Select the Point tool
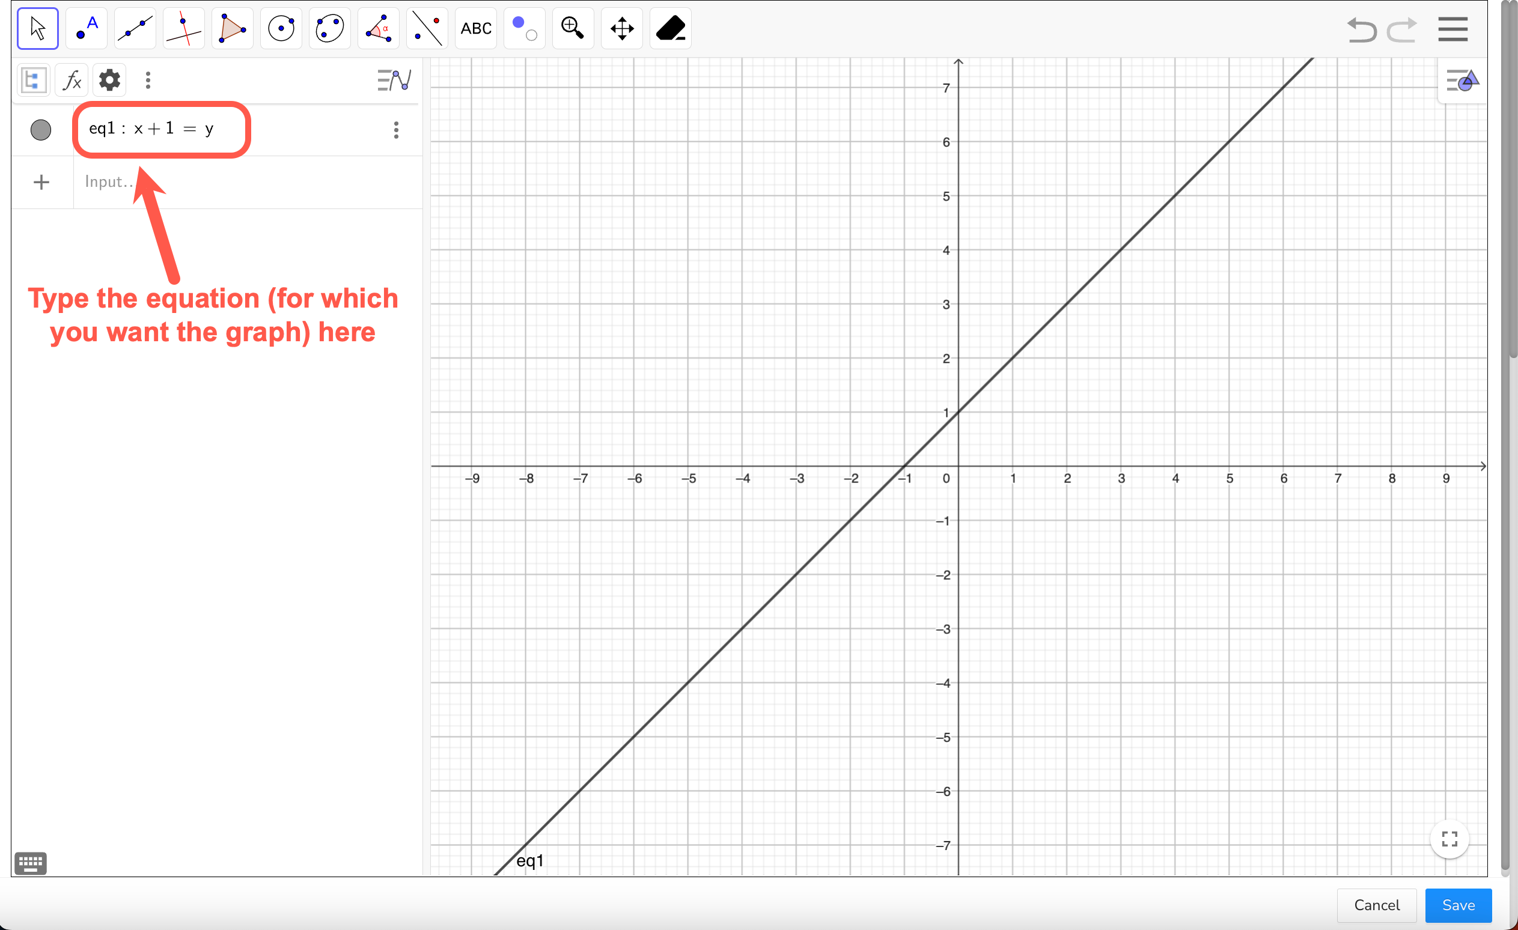The height and width of the screenshot is (930, 1518). tap(87, 28)
